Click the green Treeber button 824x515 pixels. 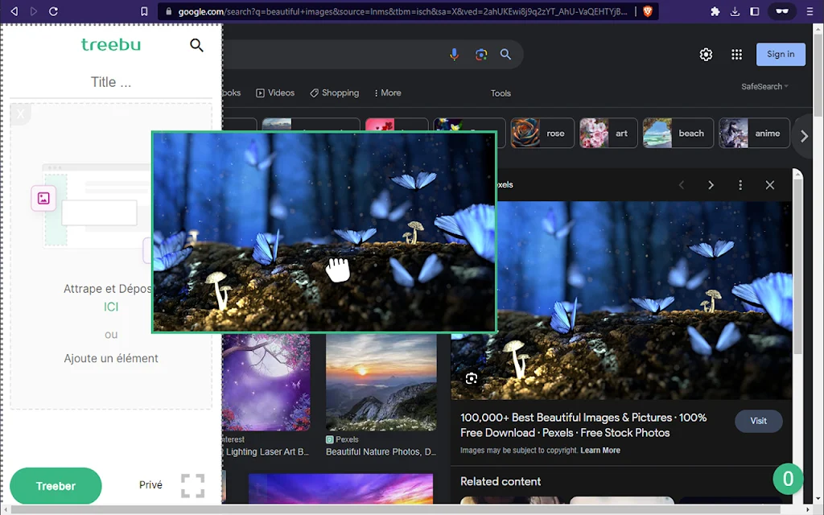point(56,486)
